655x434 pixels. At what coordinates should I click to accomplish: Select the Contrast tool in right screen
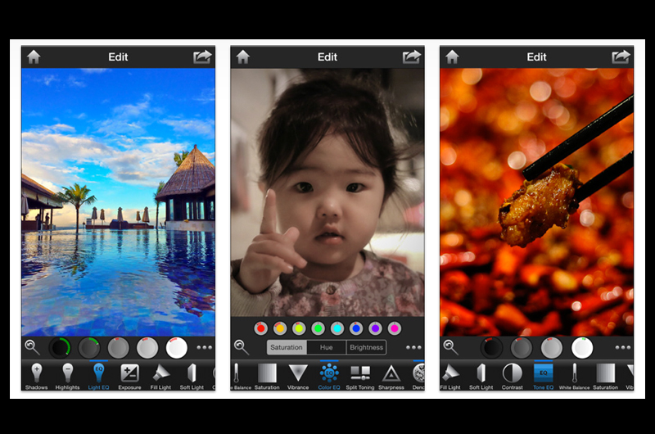513,377
